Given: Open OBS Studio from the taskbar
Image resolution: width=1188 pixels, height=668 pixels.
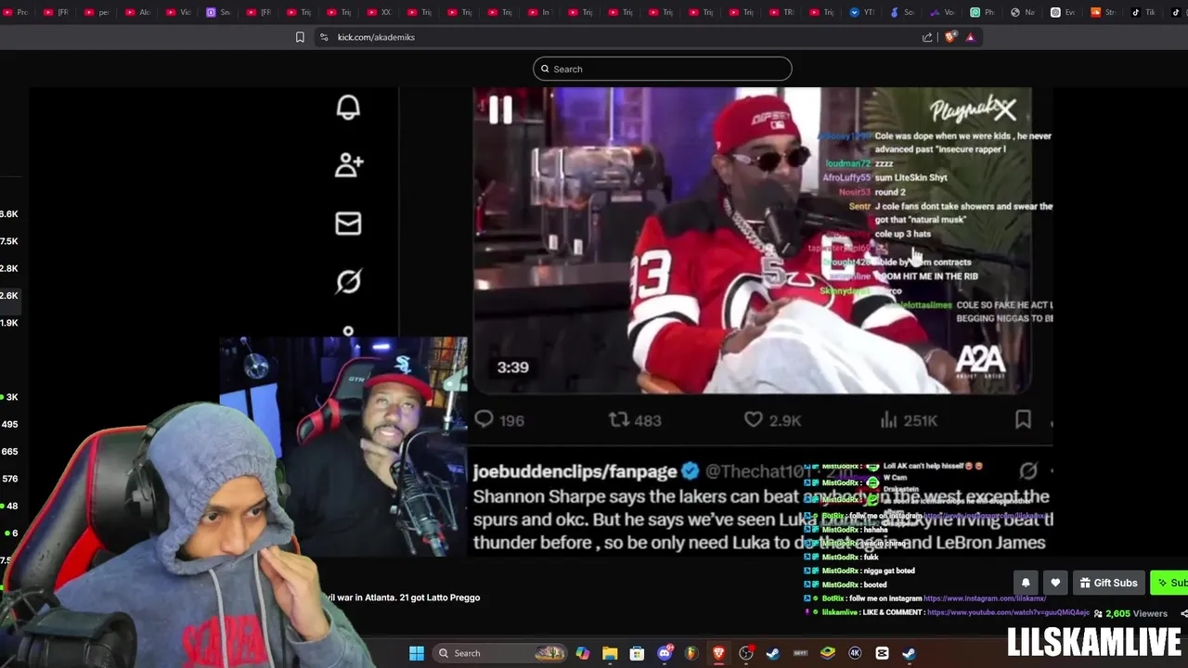Looking at the screenshot, I should [746, 653].
